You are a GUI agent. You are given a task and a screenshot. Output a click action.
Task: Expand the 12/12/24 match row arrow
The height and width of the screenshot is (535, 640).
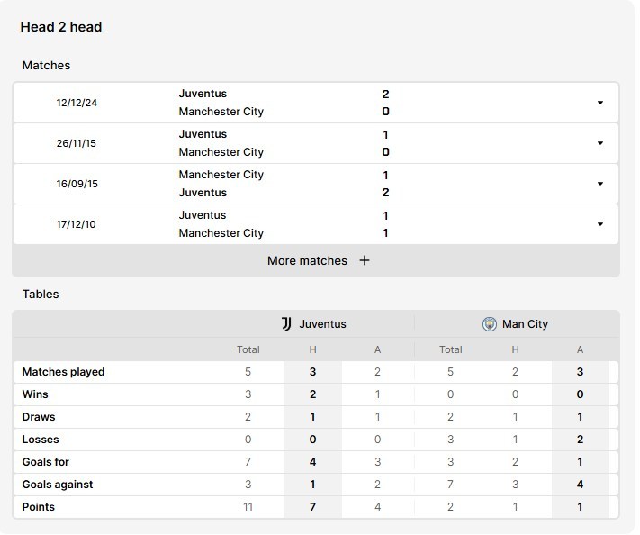pyautogui.click(x=600, y=103)
